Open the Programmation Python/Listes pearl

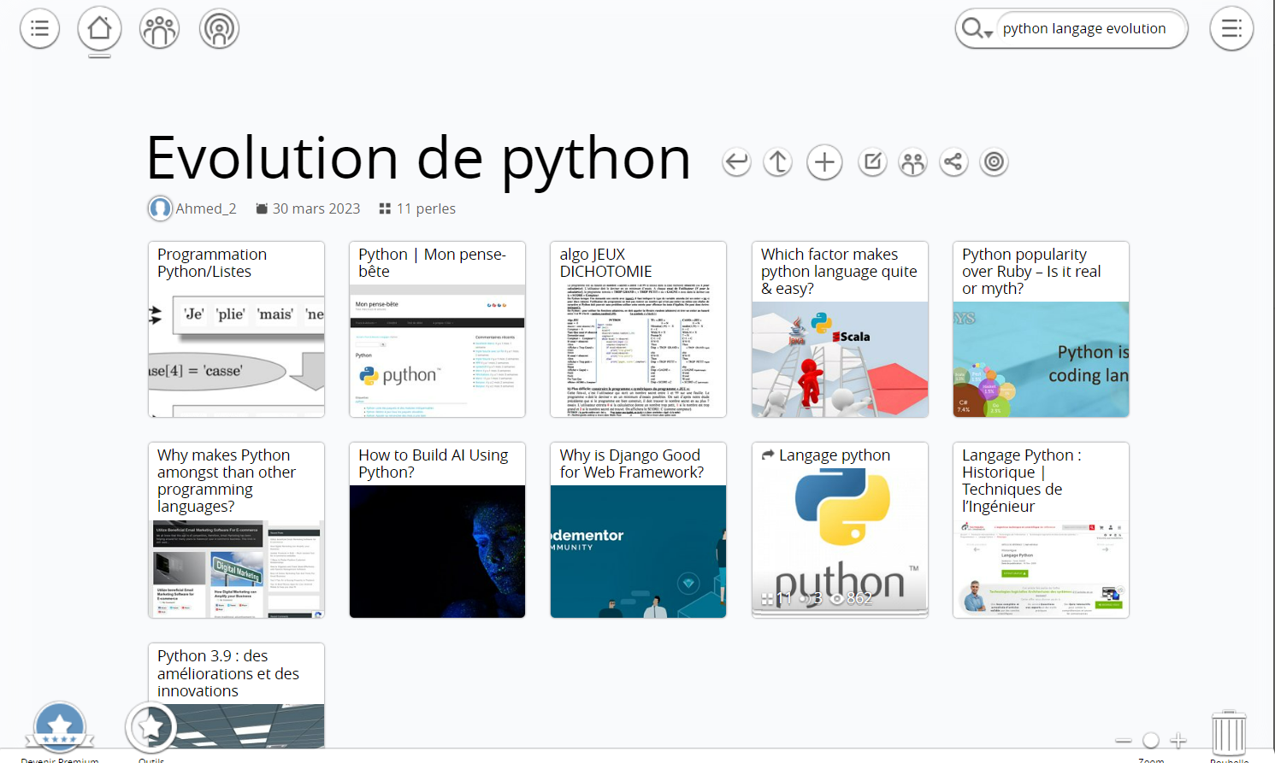click(236, 329)
